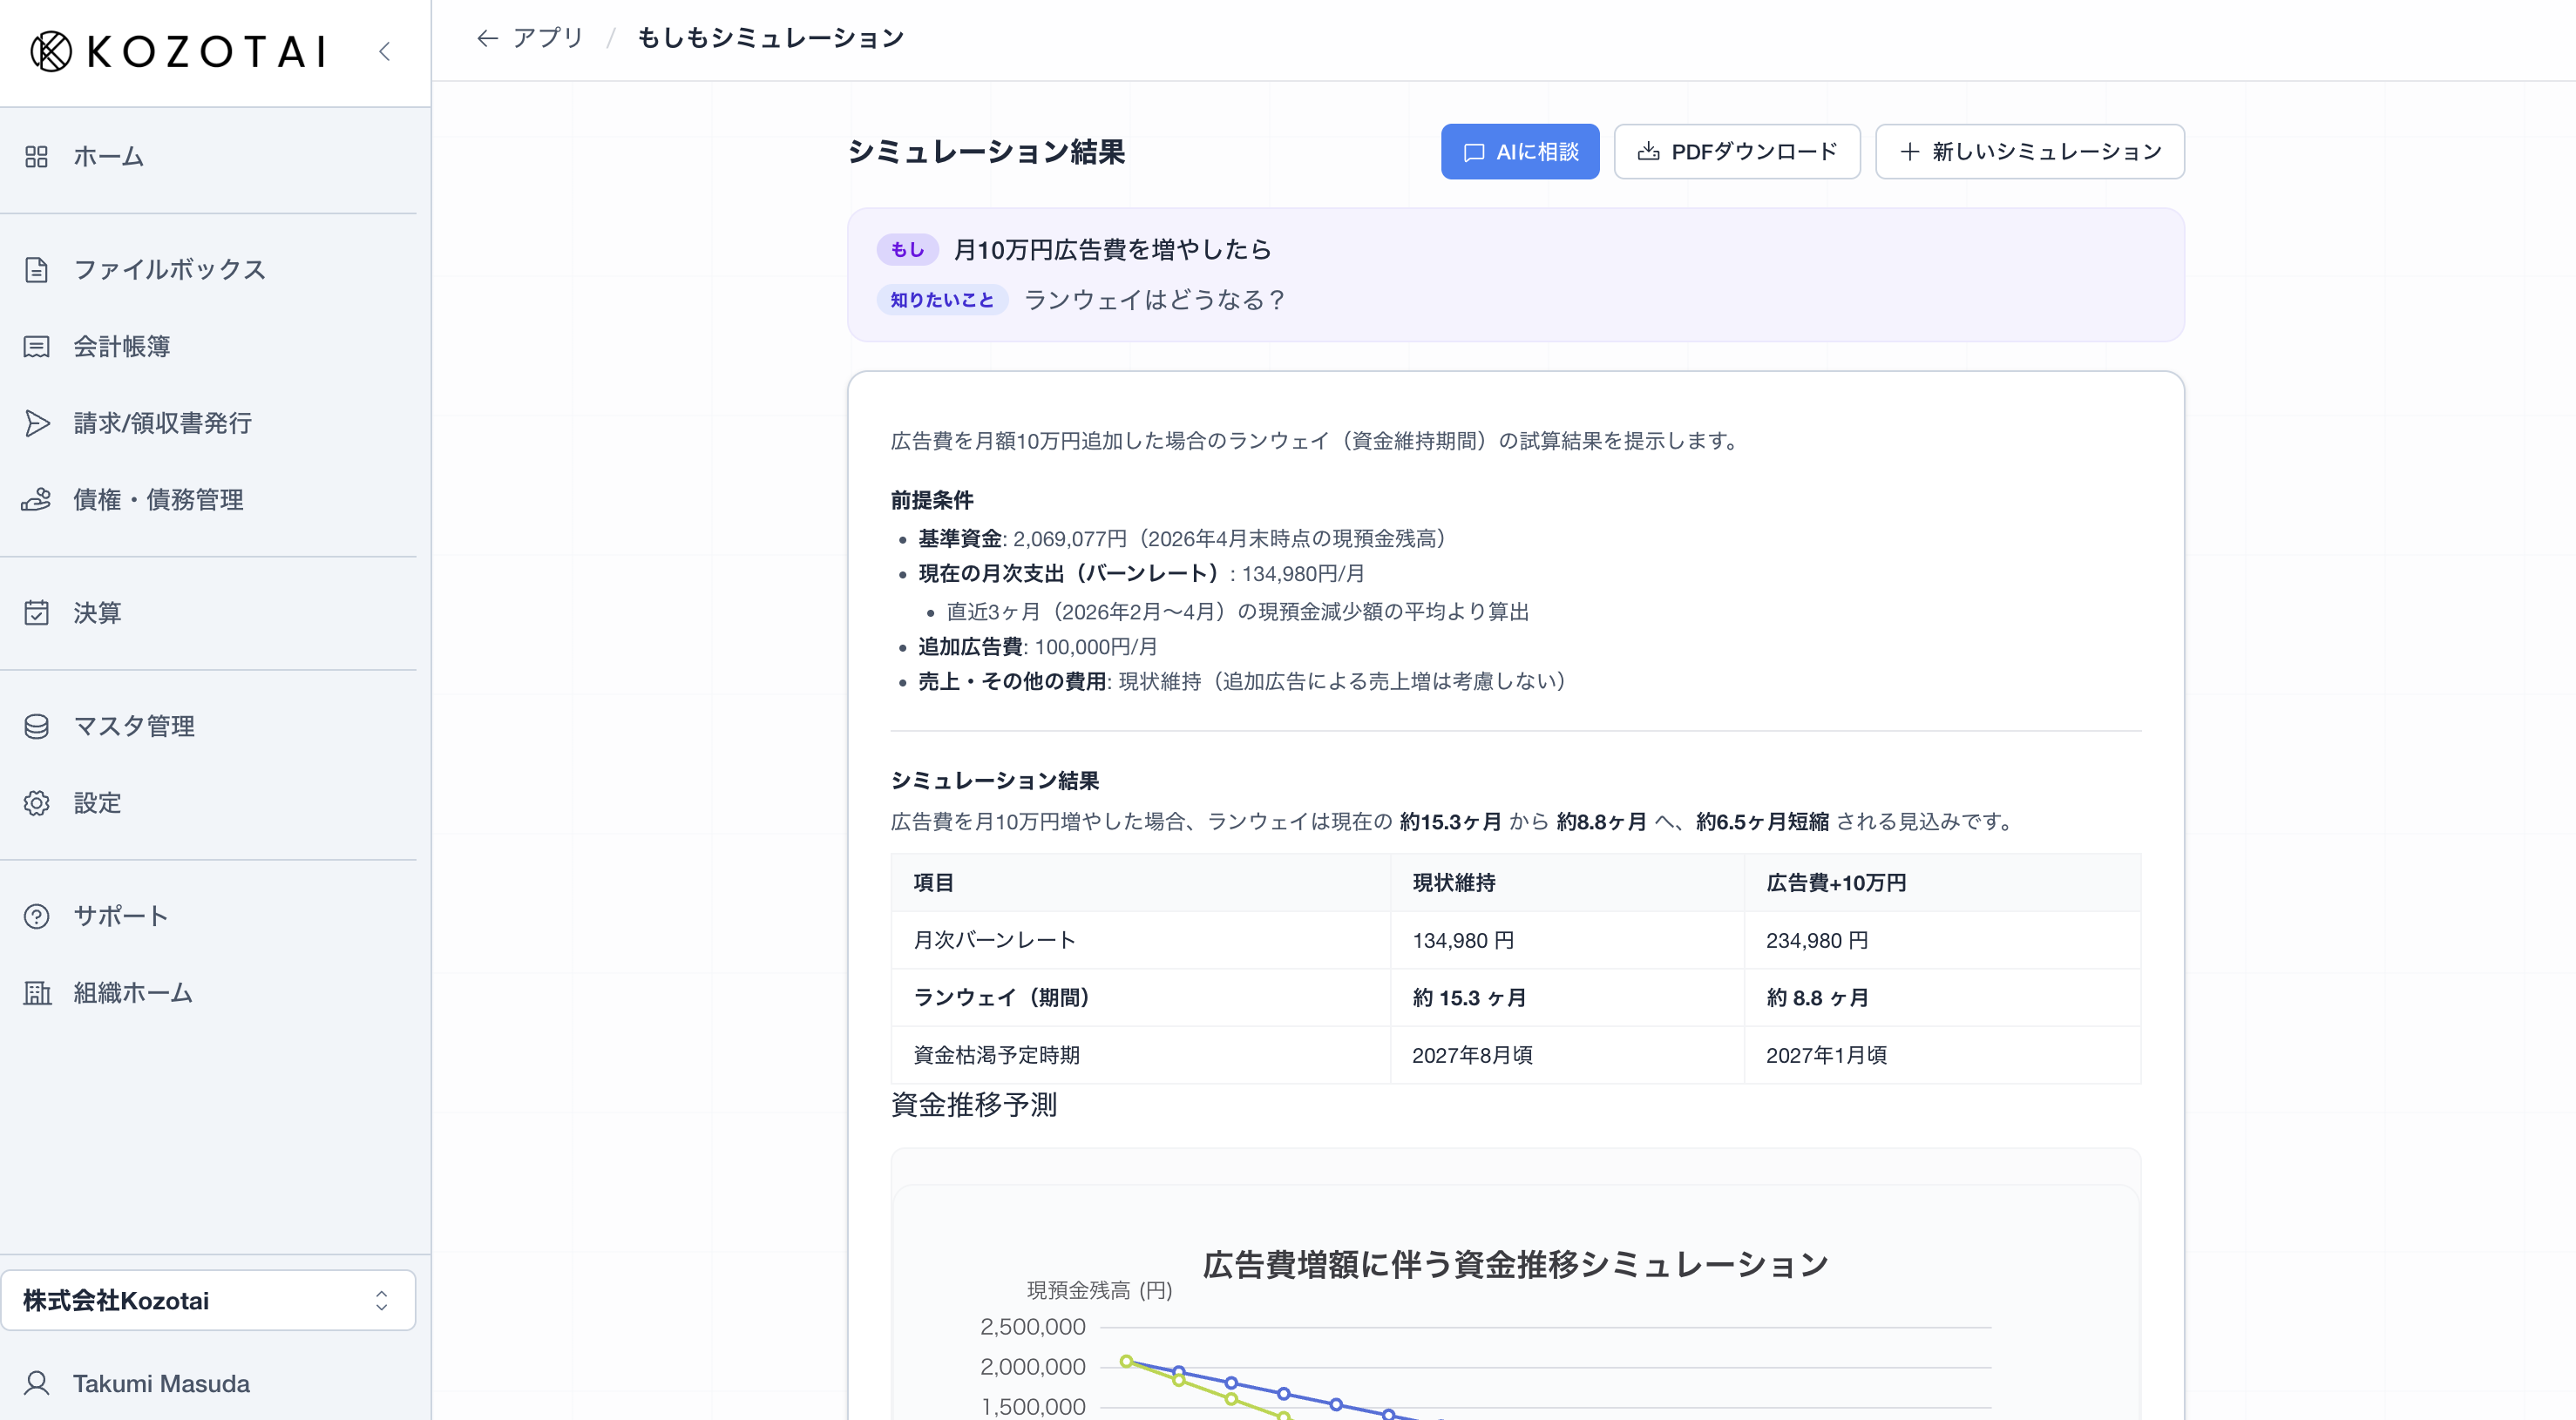Viewport: 2576px width, 1420px height.
Task: Click the user avatar icon
Action: pos(36,1384)
